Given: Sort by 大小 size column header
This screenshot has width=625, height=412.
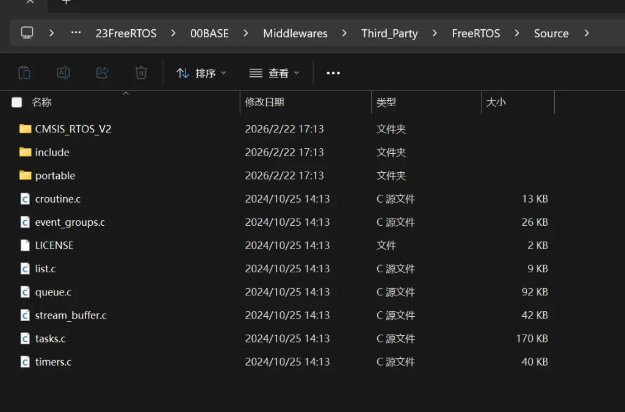Looking at the screenshot, I should pos(496,103).
